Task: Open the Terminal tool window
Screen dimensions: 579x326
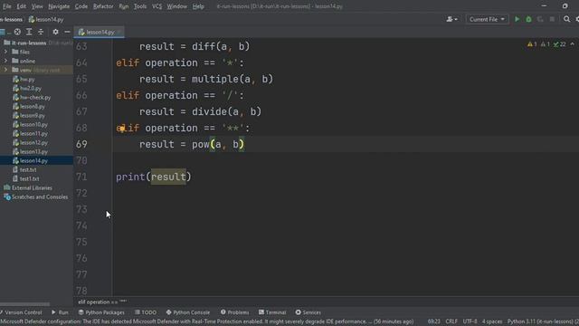Action: (x=272, y=312)
